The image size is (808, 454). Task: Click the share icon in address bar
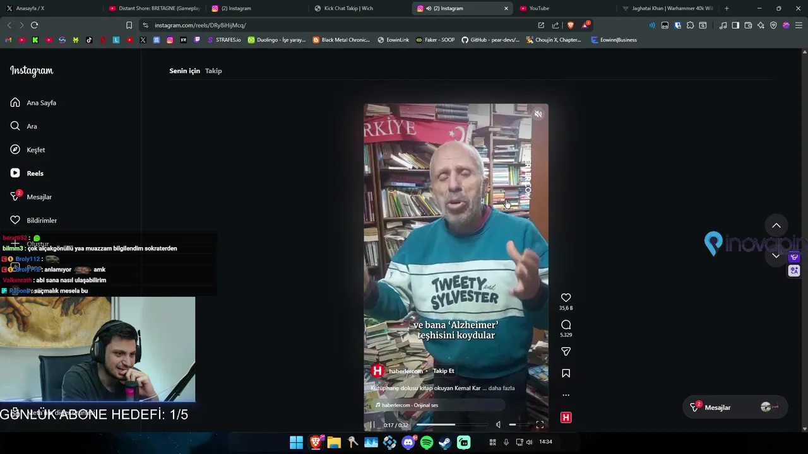point(555,25)
